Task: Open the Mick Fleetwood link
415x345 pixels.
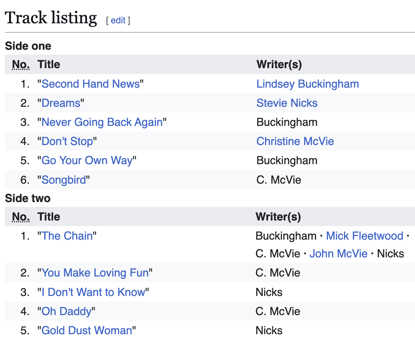Action: 365,236
